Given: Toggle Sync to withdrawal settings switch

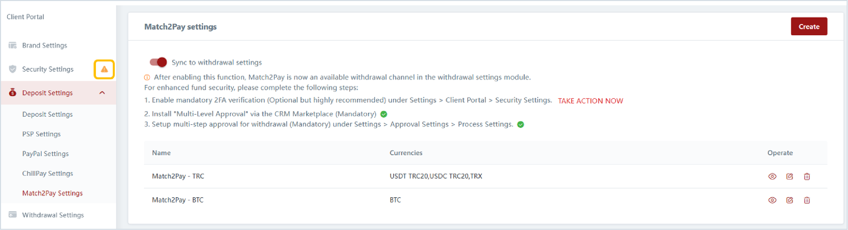Looking at the screenshot, I should coord(158,62).
